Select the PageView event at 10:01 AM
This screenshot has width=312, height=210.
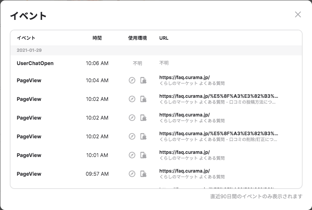29,155
